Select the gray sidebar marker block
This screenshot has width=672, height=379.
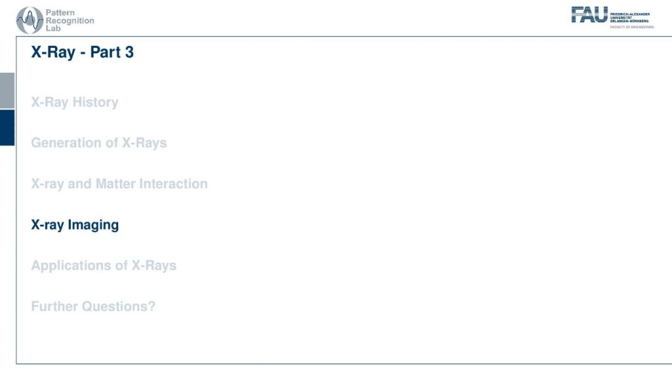[x=7, y=90]
